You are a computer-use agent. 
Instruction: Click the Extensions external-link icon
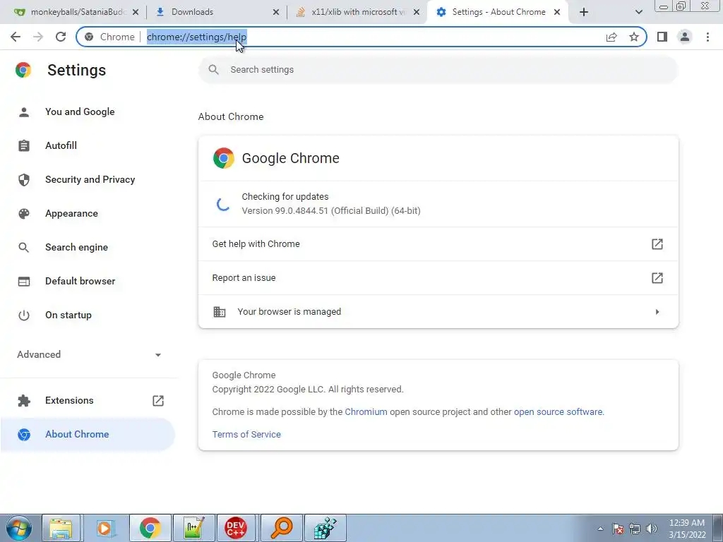[x=158, y=401]
